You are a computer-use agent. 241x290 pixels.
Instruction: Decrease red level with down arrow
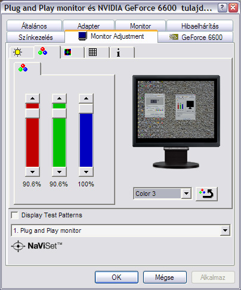32,172
